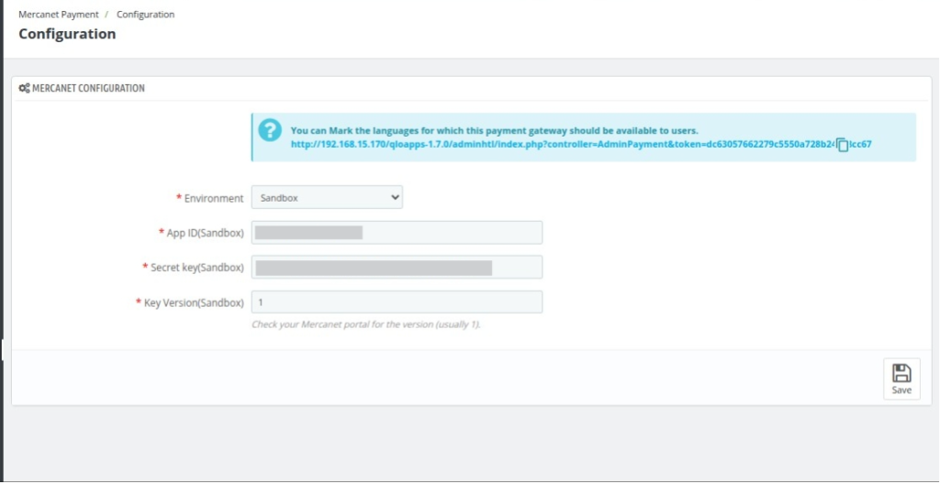The image size is (940, 483).
Task: Click the App ID(Sandbox) label
Action: 205,233
